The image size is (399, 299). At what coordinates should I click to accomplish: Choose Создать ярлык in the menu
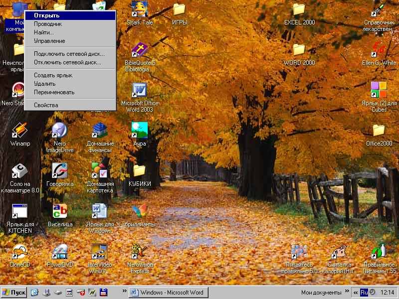pos(70,75)
